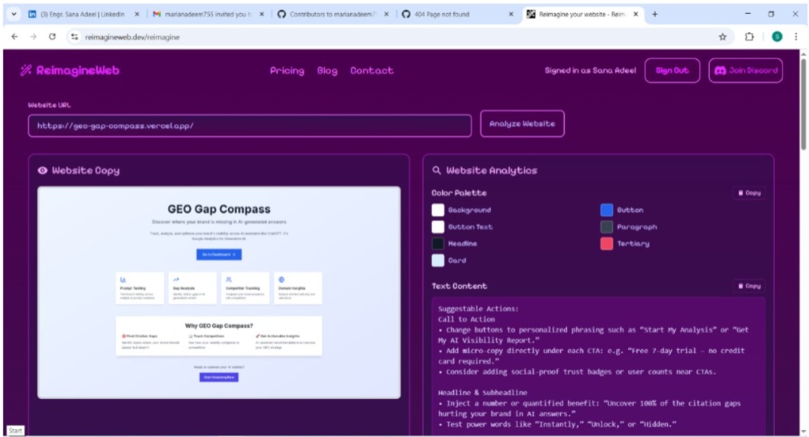
Task: Click the Discord icon in Join Discord
Action: point(720,71)
